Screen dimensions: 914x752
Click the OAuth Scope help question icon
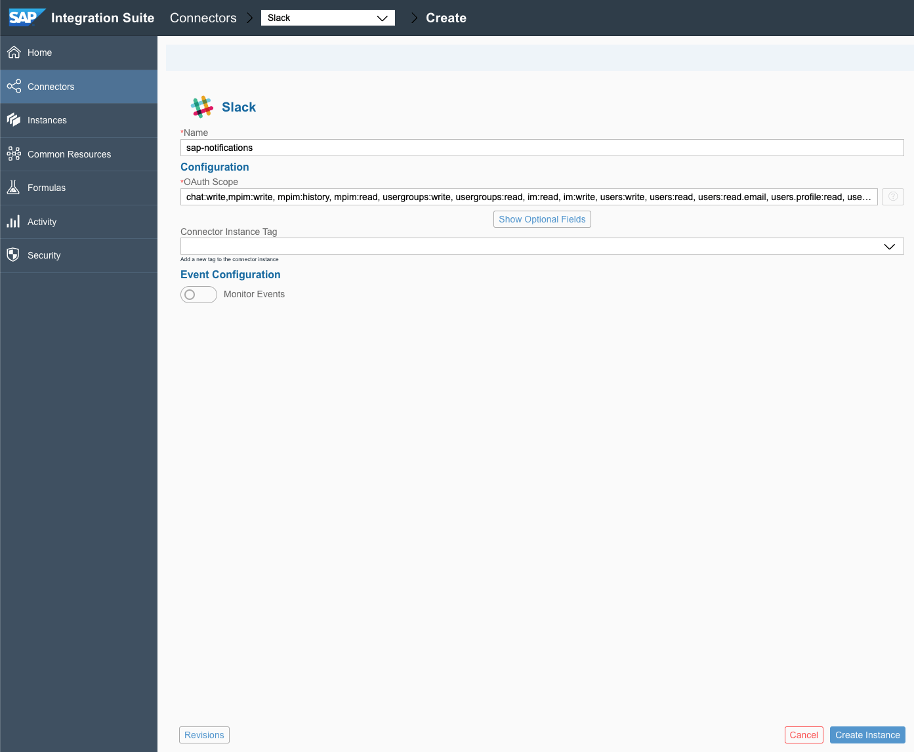893,197
